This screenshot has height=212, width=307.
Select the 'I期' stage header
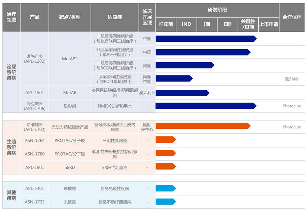pyautogui.click(x=207, y=24)
